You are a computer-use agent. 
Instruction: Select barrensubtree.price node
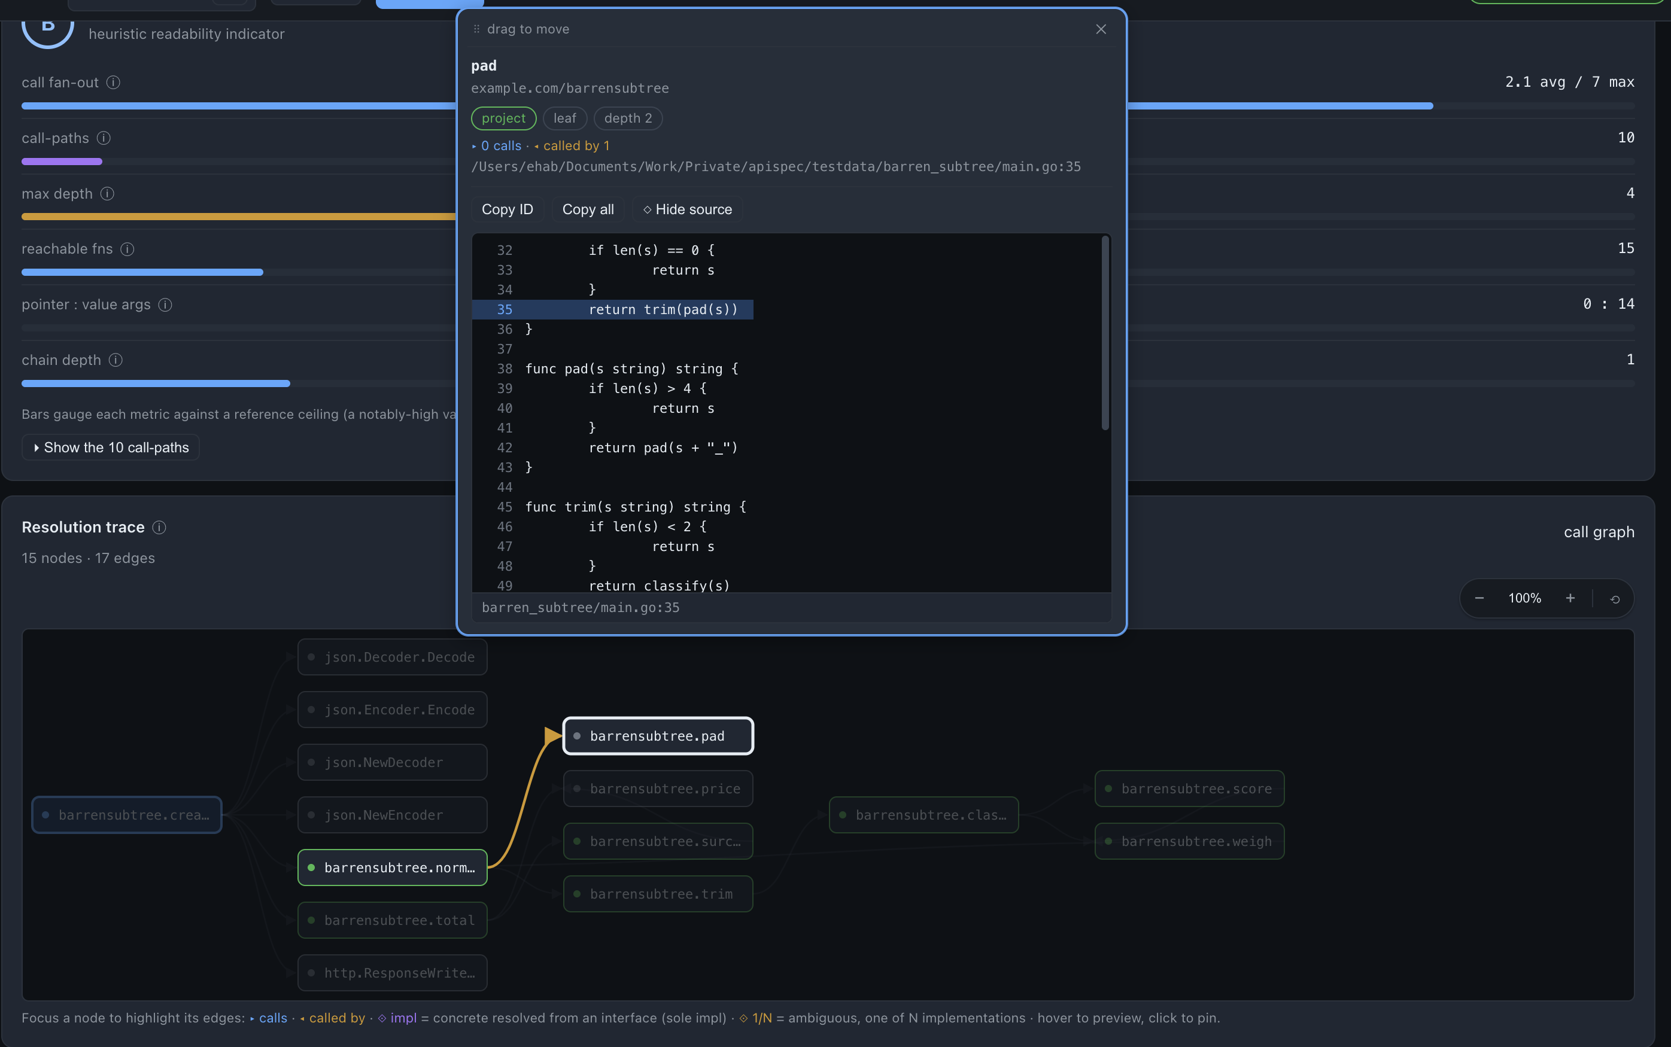(x=658, y=789)
